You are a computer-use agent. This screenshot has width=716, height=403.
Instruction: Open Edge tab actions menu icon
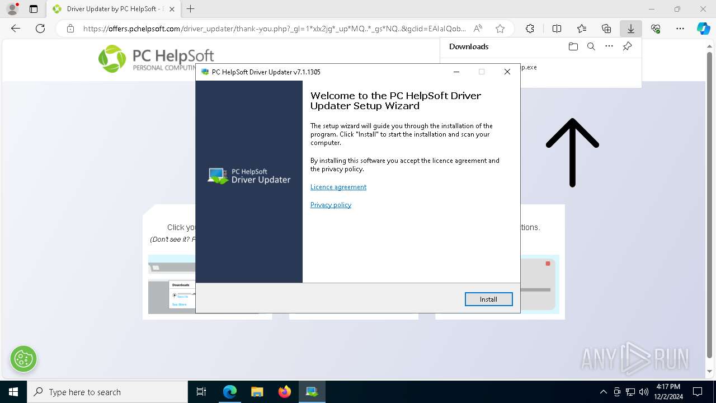pos(34,9)
